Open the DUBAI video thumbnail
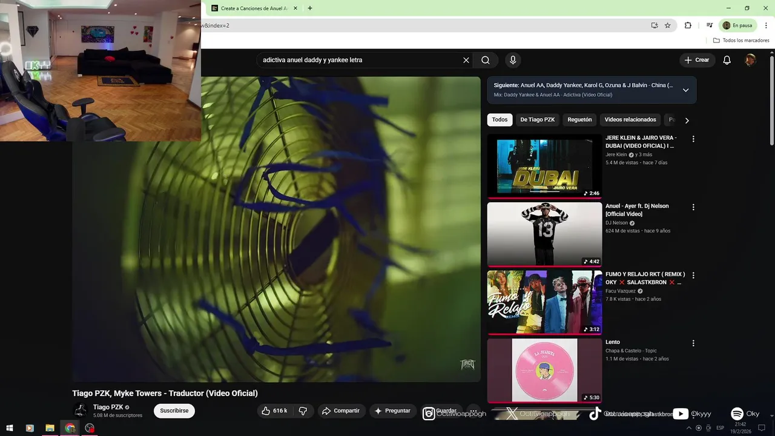The image size is (775, 436). (x=544, y=166)
